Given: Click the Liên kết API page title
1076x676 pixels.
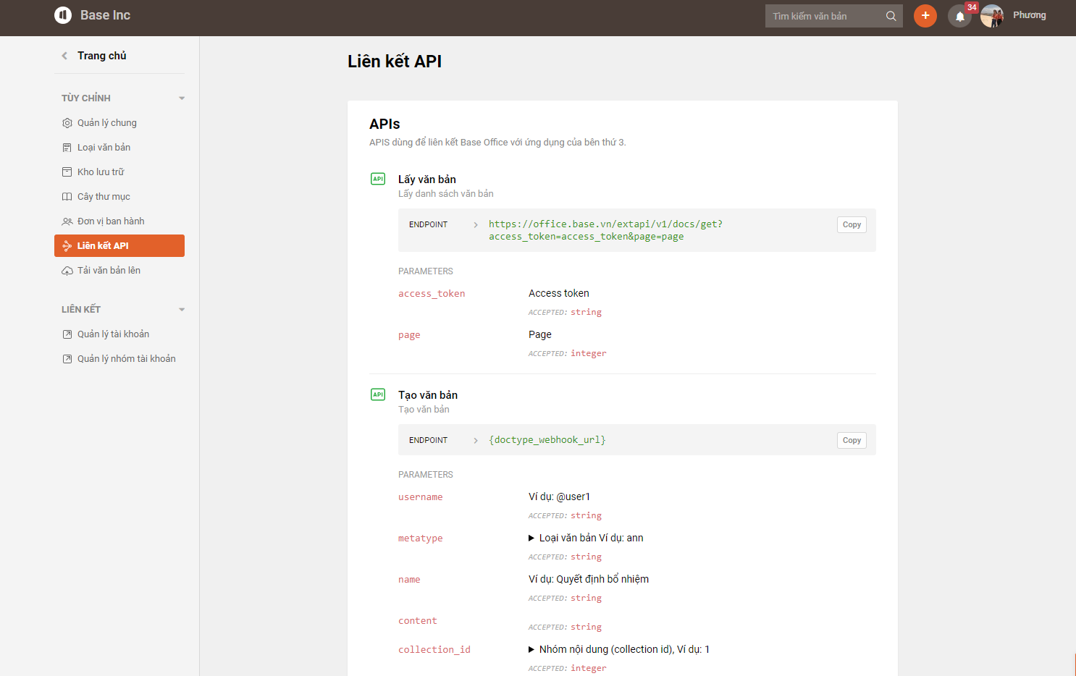Looking at the screenshot, I should click(395, 62).
